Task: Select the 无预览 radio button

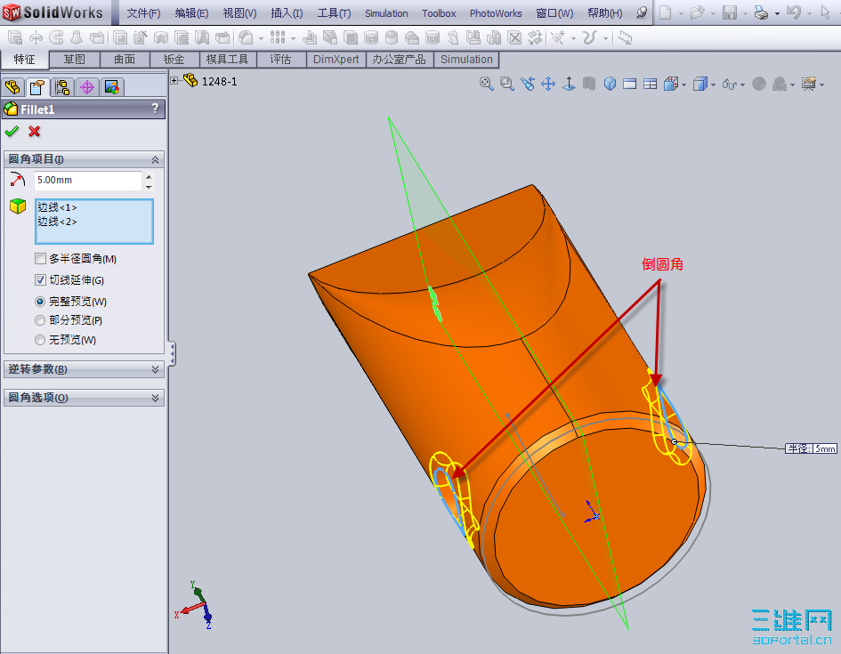Action: [x=40, y=340]
